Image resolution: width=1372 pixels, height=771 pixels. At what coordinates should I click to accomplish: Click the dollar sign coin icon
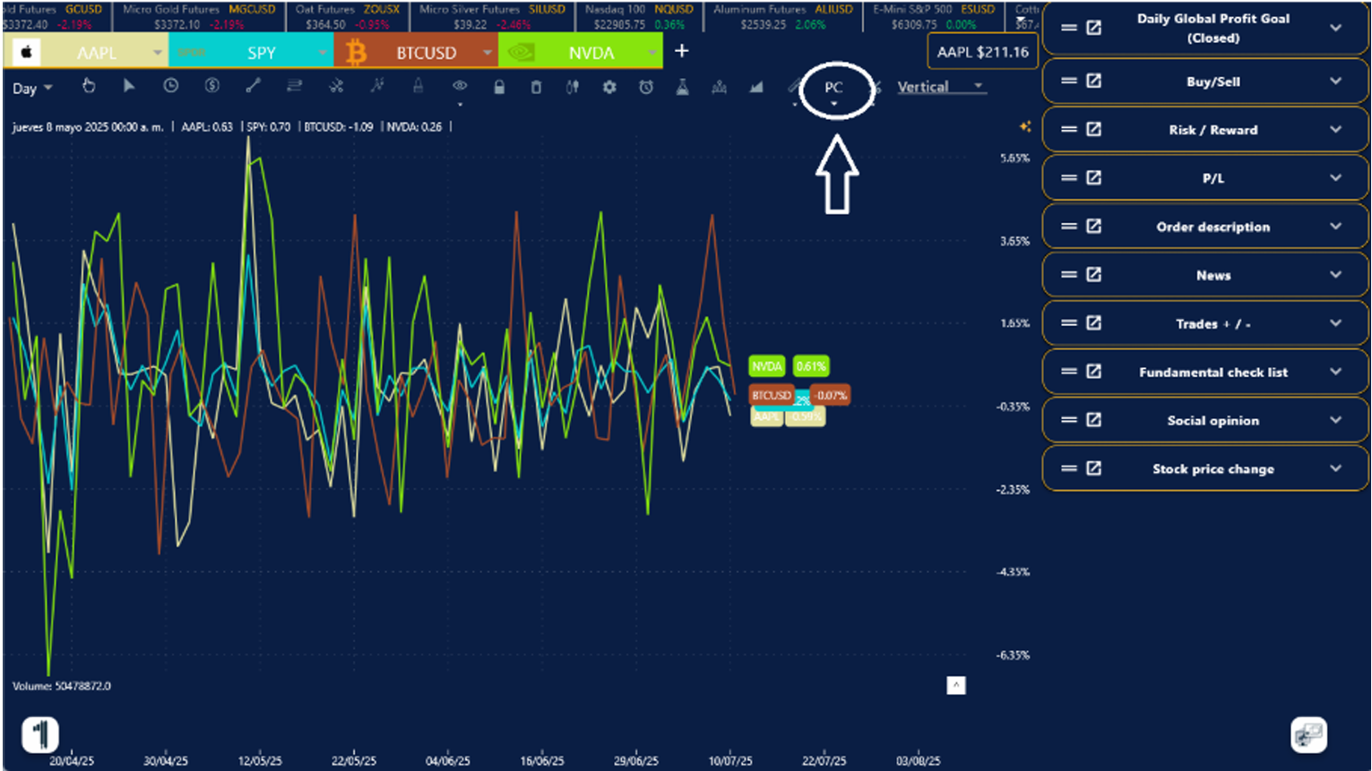(211, 86)
